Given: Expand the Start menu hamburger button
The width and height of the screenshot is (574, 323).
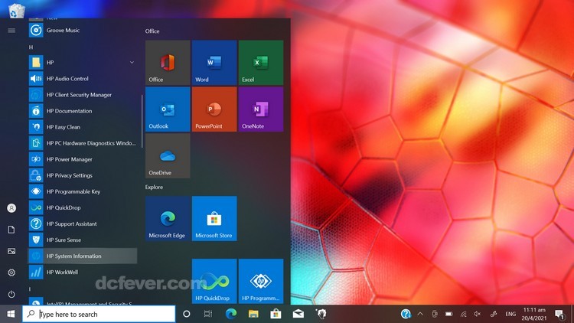Looking at the screenshot, I should click(x=11, y=31).
